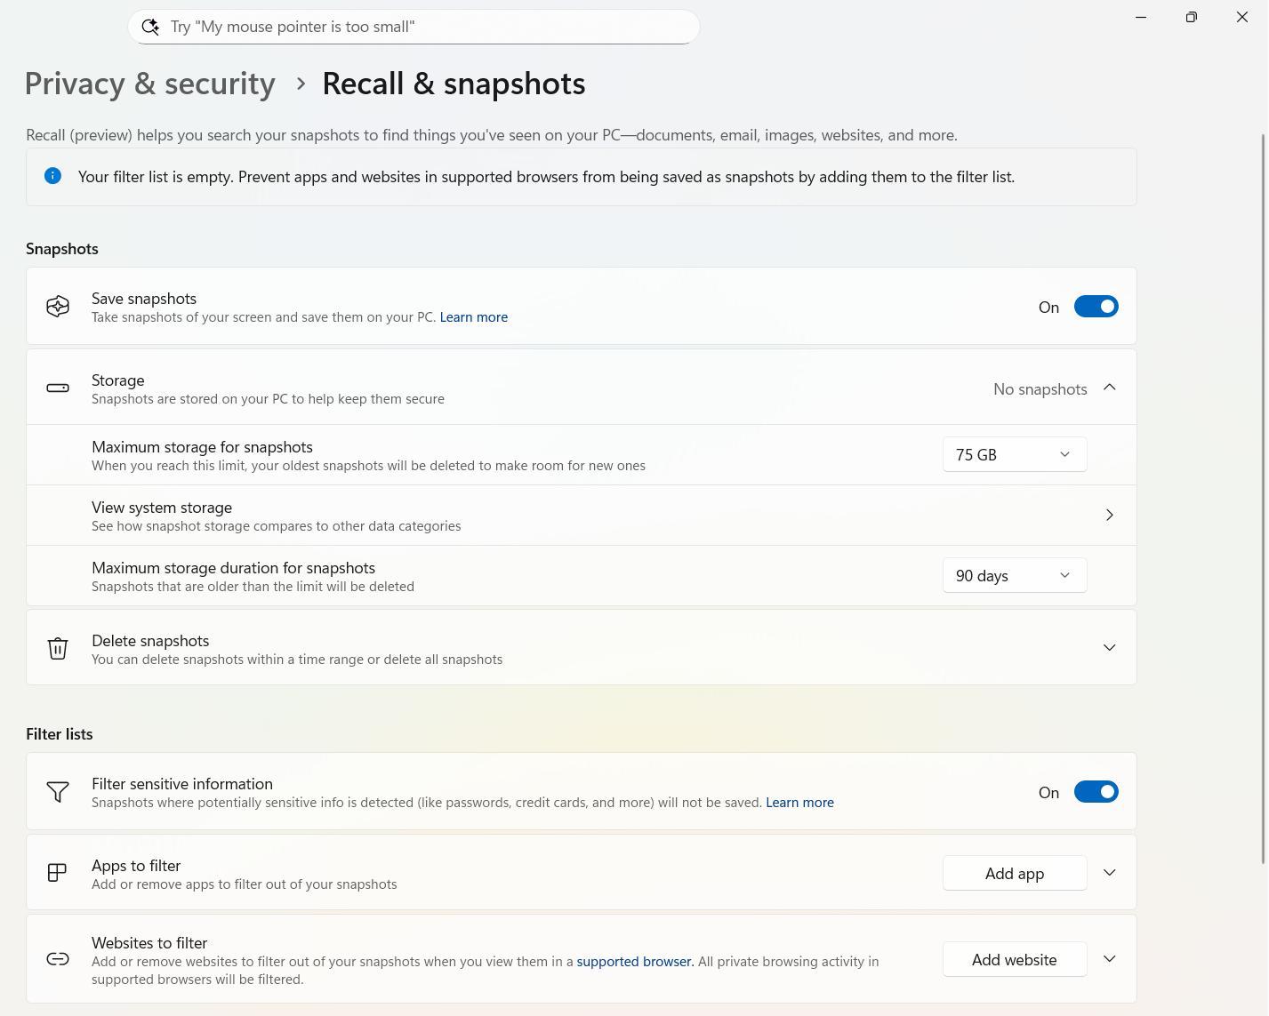Open the supported browser link

pyautogui.click(x=634, y=962)
